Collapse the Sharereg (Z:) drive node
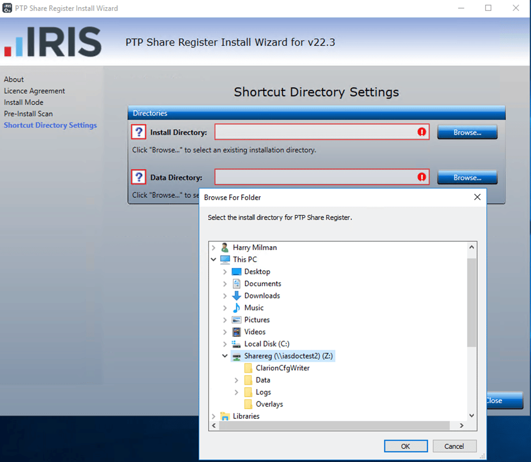This screenshot has width=531, height=462. coord(225,356)
